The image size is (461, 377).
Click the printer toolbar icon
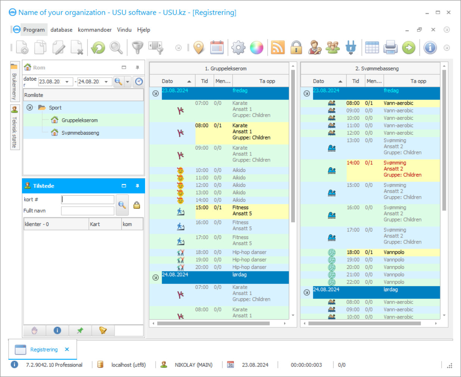390,48
